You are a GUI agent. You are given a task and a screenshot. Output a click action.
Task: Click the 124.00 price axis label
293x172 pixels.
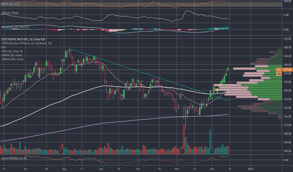[x=287, y=99]
